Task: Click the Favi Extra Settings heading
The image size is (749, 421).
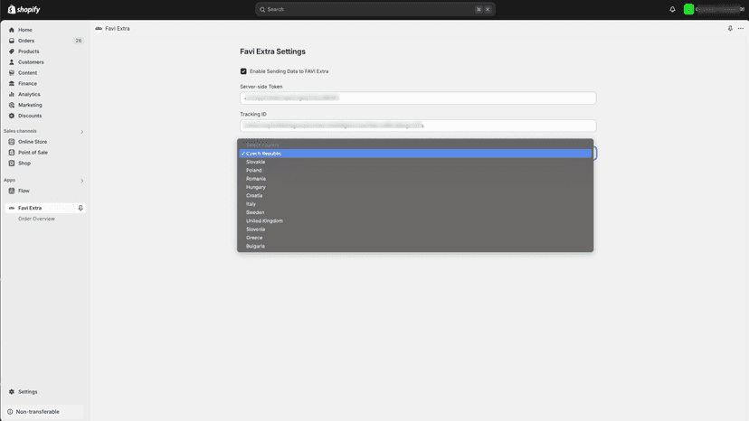Action: pyautogui.click(x=273, y=51)
